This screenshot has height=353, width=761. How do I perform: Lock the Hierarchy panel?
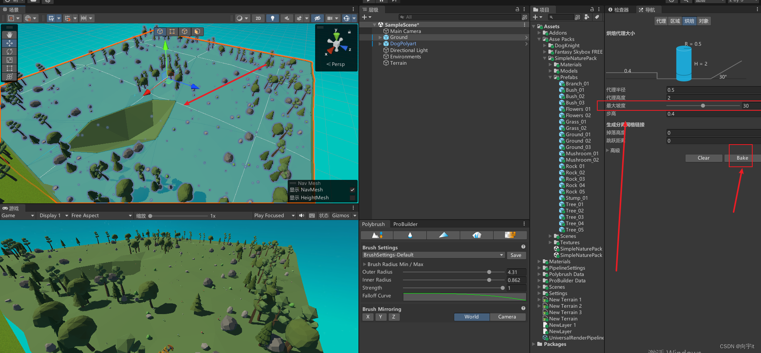point(517,9)
